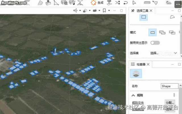Image resolution: width=182 pixels, height=114 pixels.
Task: Click the align to terrain tool
Action: 80,3
